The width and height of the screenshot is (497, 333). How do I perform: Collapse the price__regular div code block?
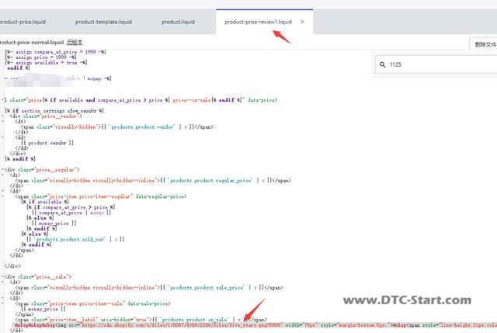2,170
